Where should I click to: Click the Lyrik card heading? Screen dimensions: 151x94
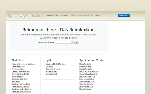pyautogui.click(x=49, y=60)
